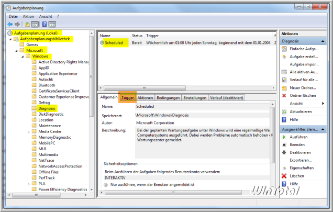Click the task list horizontal scrollbar thumb
The width and height of the screenshot is (333, 212).
click(x=145, y=88)
